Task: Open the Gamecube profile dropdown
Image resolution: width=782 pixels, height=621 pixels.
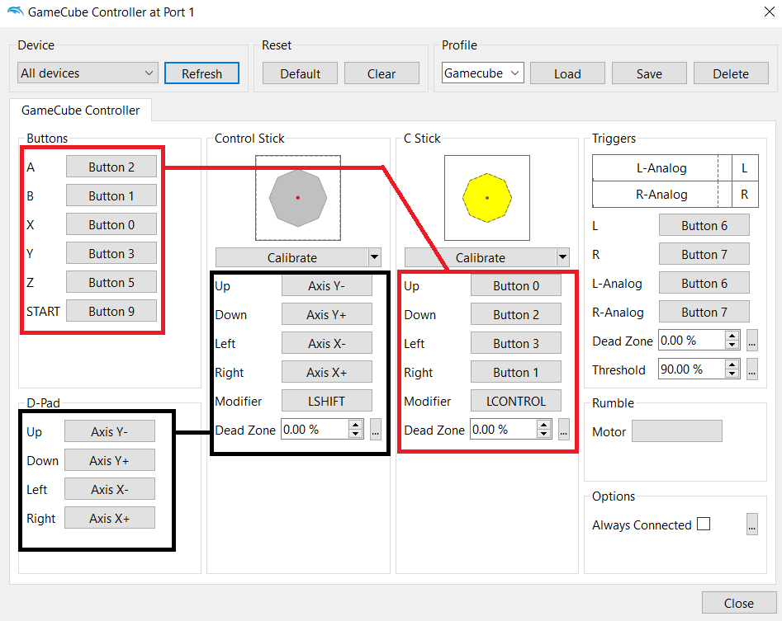Action: coord(482,73)
